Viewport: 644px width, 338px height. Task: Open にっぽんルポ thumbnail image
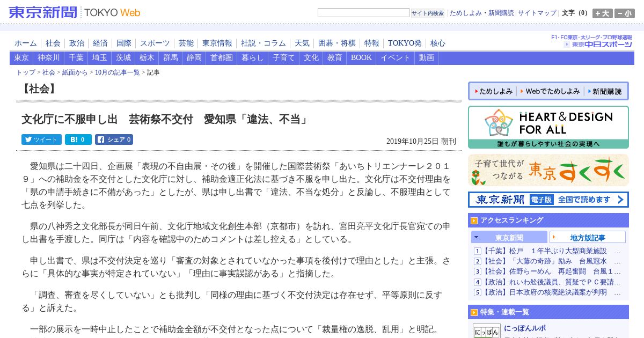486,330
